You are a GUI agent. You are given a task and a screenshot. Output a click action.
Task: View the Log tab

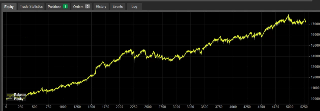(x=134, y=7)
